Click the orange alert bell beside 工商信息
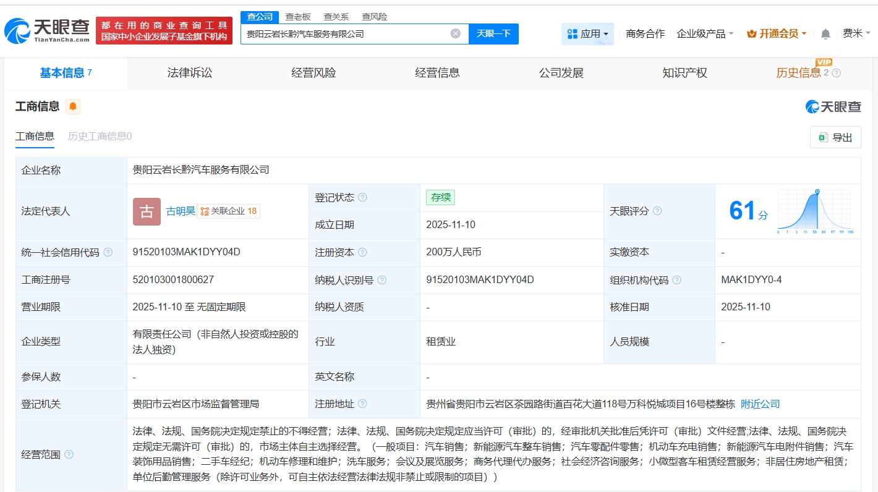878x492 pixels. pos(73,107)
